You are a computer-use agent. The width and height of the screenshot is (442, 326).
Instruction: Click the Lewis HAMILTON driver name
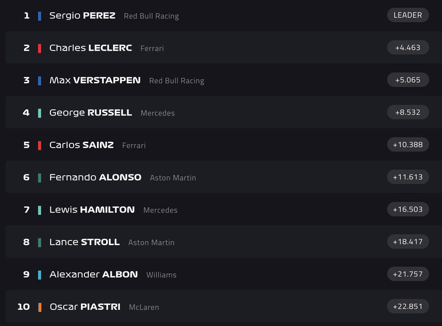tap(92, 209)
